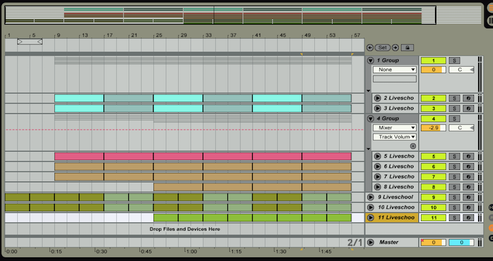Image resolution: width=493 pixels, height=261 pixels.
Task: Click the 1:00 time ruler mark
Action: pos(192,252)
